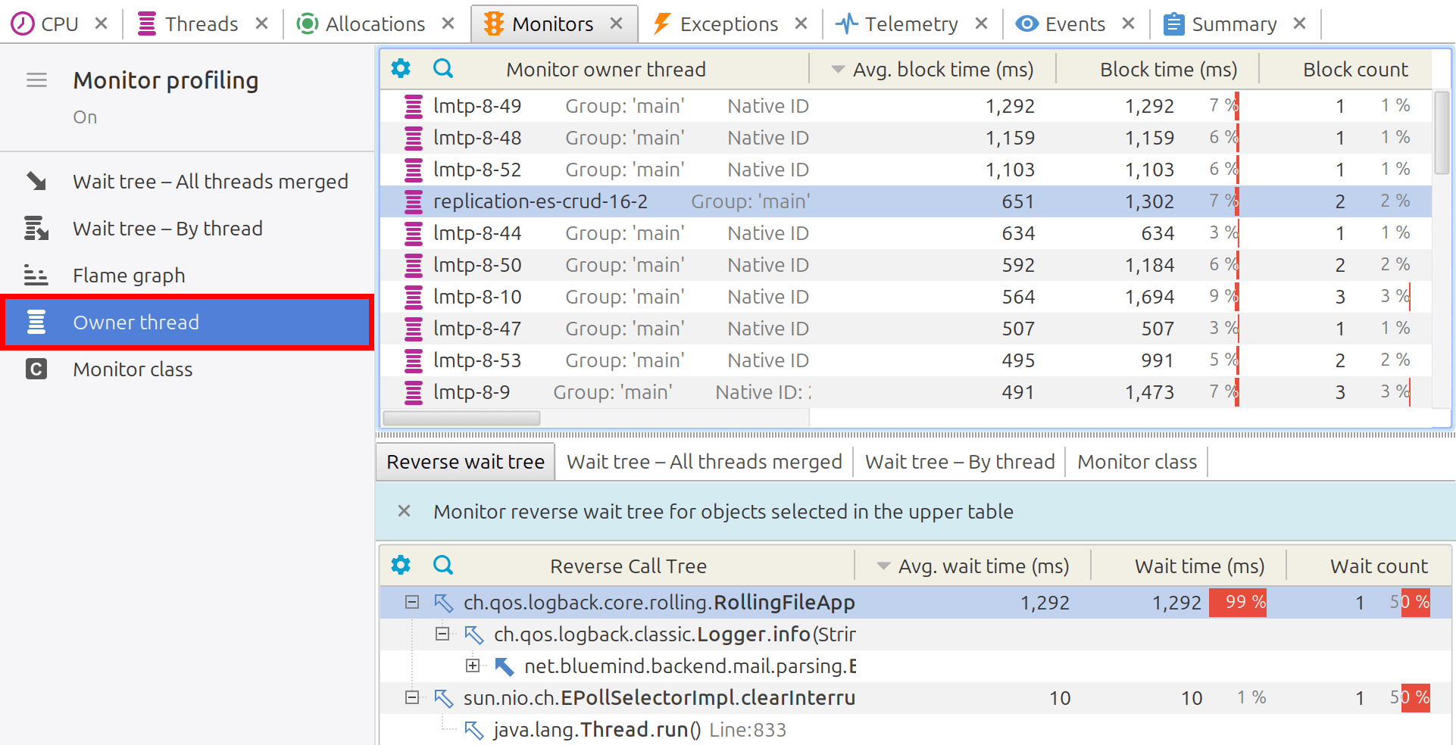Collapse the RollingFileApp tree node

click(x=412, y=602)
